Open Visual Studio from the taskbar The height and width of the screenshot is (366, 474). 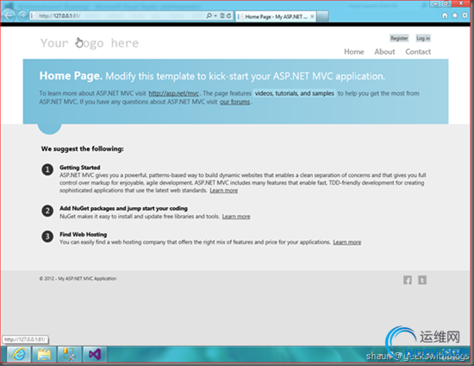[95, 354]
